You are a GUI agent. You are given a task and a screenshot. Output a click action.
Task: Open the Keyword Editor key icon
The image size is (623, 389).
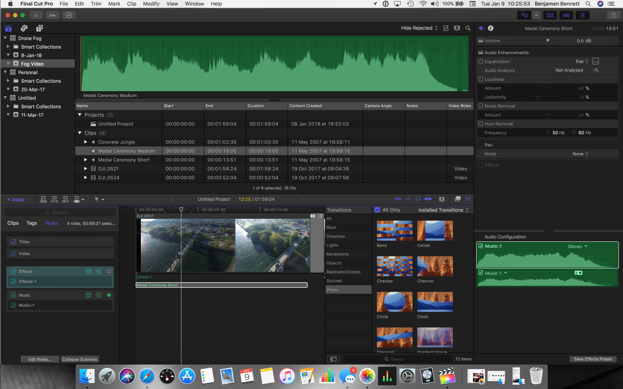52,15
